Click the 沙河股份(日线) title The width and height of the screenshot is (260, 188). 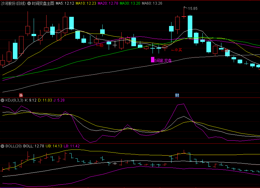pos(13,3)
